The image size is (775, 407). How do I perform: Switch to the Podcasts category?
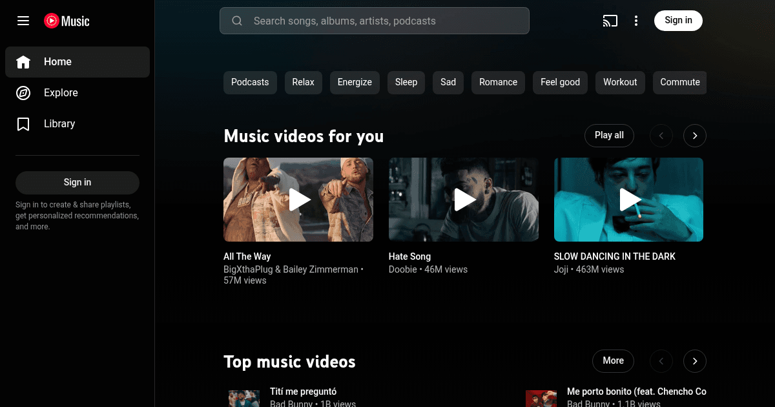click(250, 82)
